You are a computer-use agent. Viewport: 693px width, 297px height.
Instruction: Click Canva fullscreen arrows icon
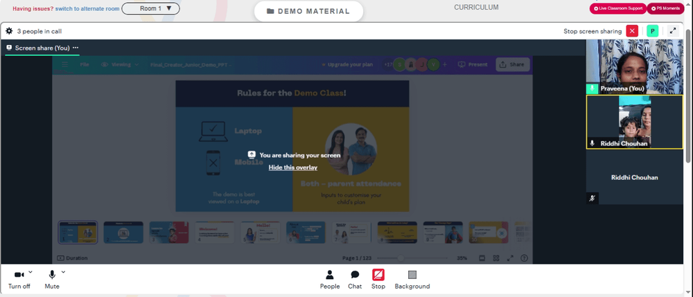coord(510,258)
